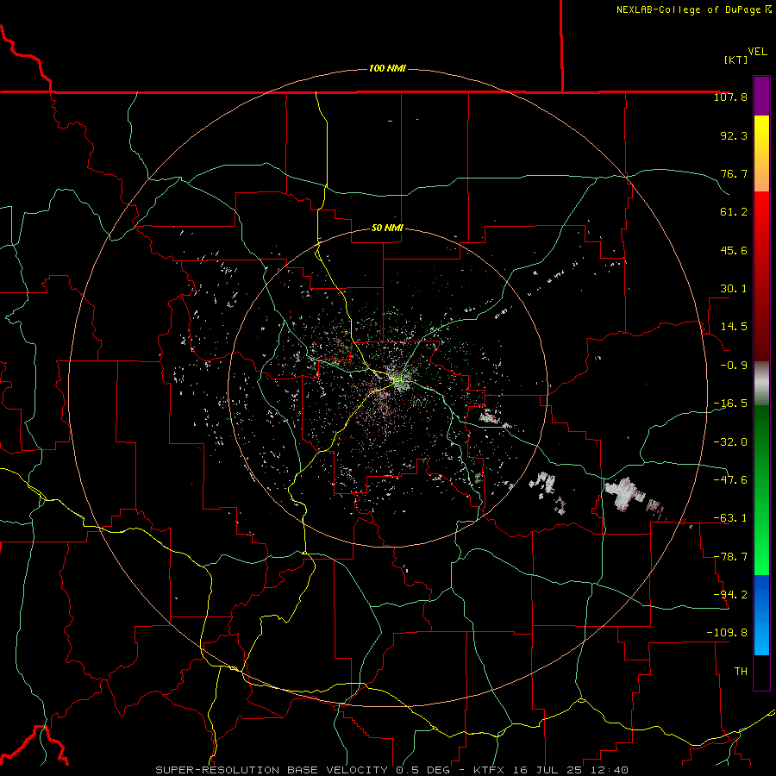Click the TH legend label
The image size is (776, 776).
(x=741, y=671)
